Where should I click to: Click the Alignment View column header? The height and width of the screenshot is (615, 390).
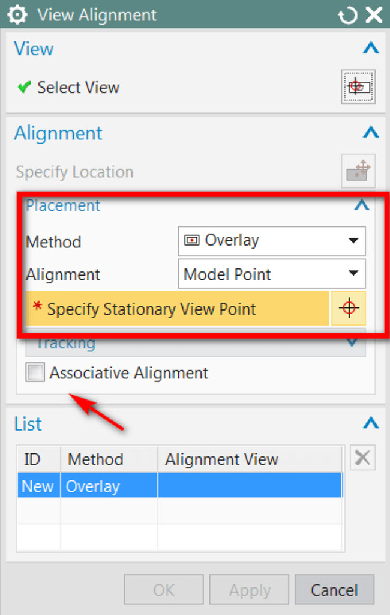click(221, 459)
